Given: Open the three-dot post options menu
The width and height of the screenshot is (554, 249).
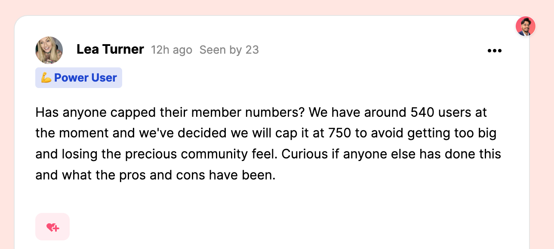Looking at the screenshot, I should coord(495,51).
